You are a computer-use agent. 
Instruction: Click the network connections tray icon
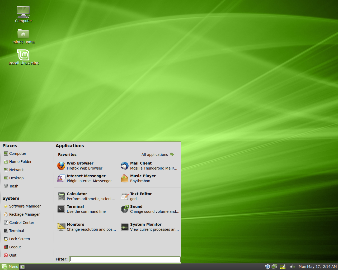point(274,267)
